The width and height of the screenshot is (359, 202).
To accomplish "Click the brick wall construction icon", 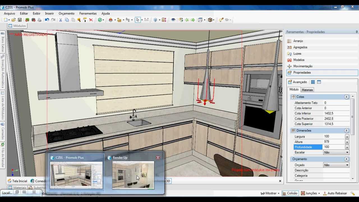I will pos(119,20).
